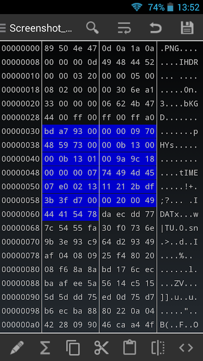Select hex byte 89 at offset 00000000
Image resolution: width=203 pixels, height=361 pixels.
[49, 48]
